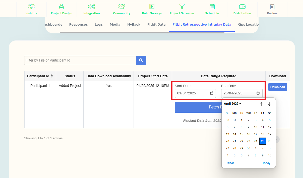
Task: Pick April 30 in the calendar
Action: [249, 148]
